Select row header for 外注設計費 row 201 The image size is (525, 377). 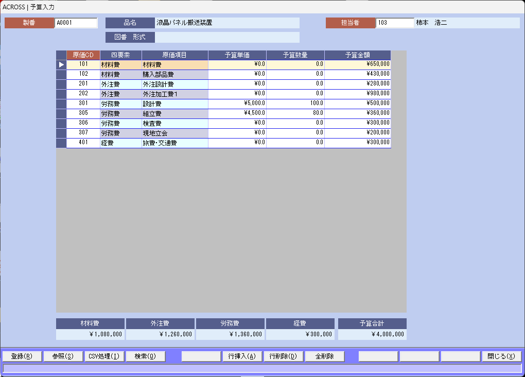click(61, 84)
